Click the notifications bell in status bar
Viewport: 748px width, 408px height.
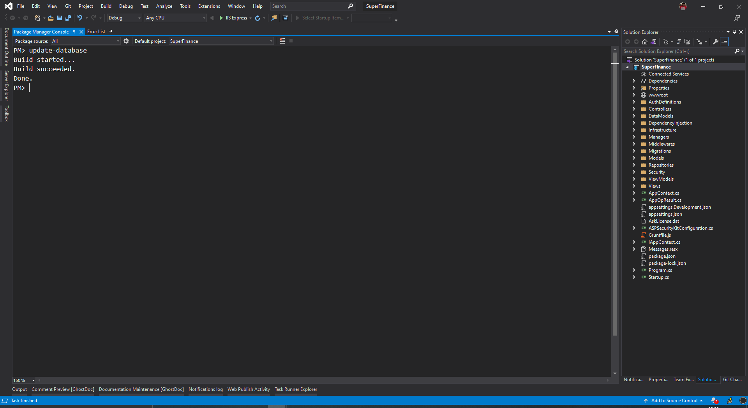pyautogui.click(x=714, y=401)
